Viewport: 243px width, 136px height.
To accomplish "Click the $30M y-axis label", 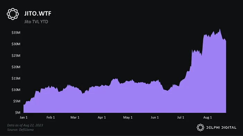I will tap(16, 44).
